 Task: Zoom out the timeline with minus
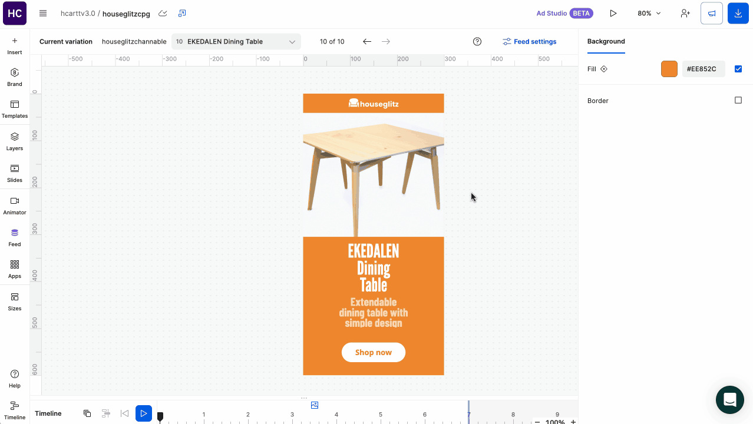[537, 422]
